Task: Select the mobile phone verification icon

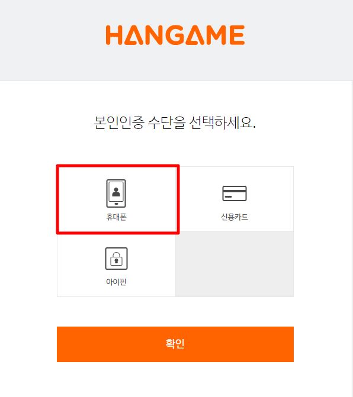Action: [116, 193]
